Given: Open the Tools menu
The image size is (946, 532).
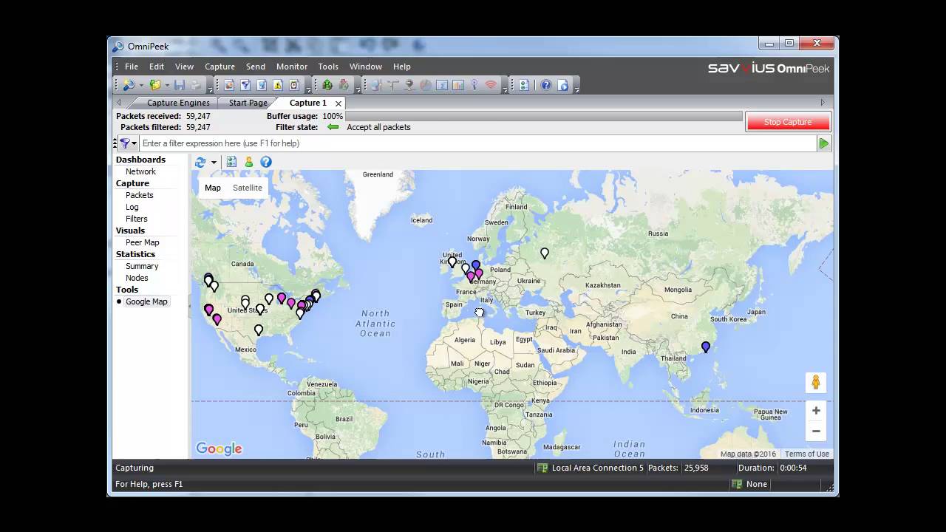Looking at the screenshot, I should (x=328, y=66).
